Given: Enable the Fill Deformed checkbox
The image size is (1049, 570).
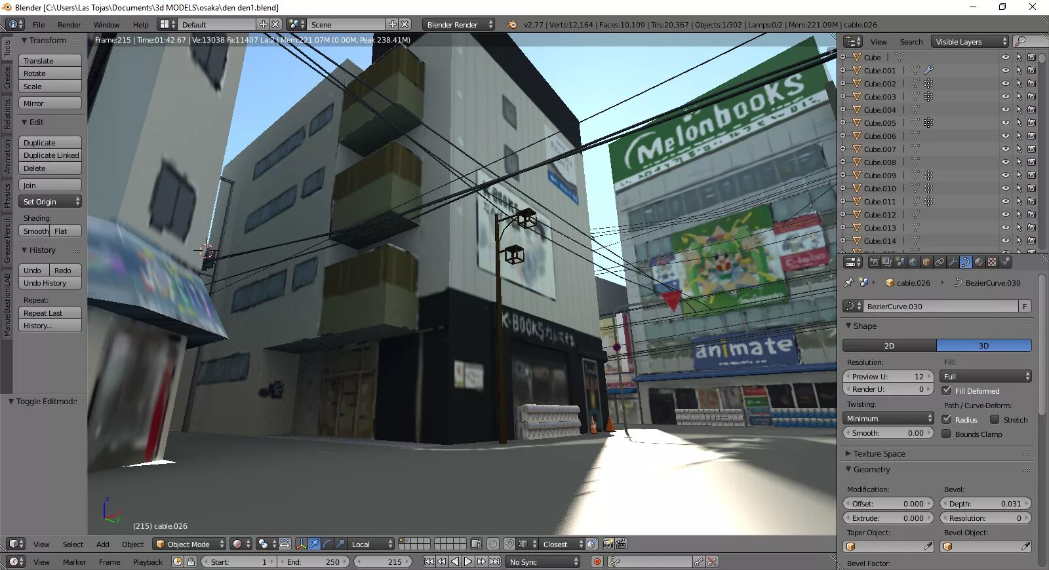Looking at the screenshot, I should pos(947,390).
